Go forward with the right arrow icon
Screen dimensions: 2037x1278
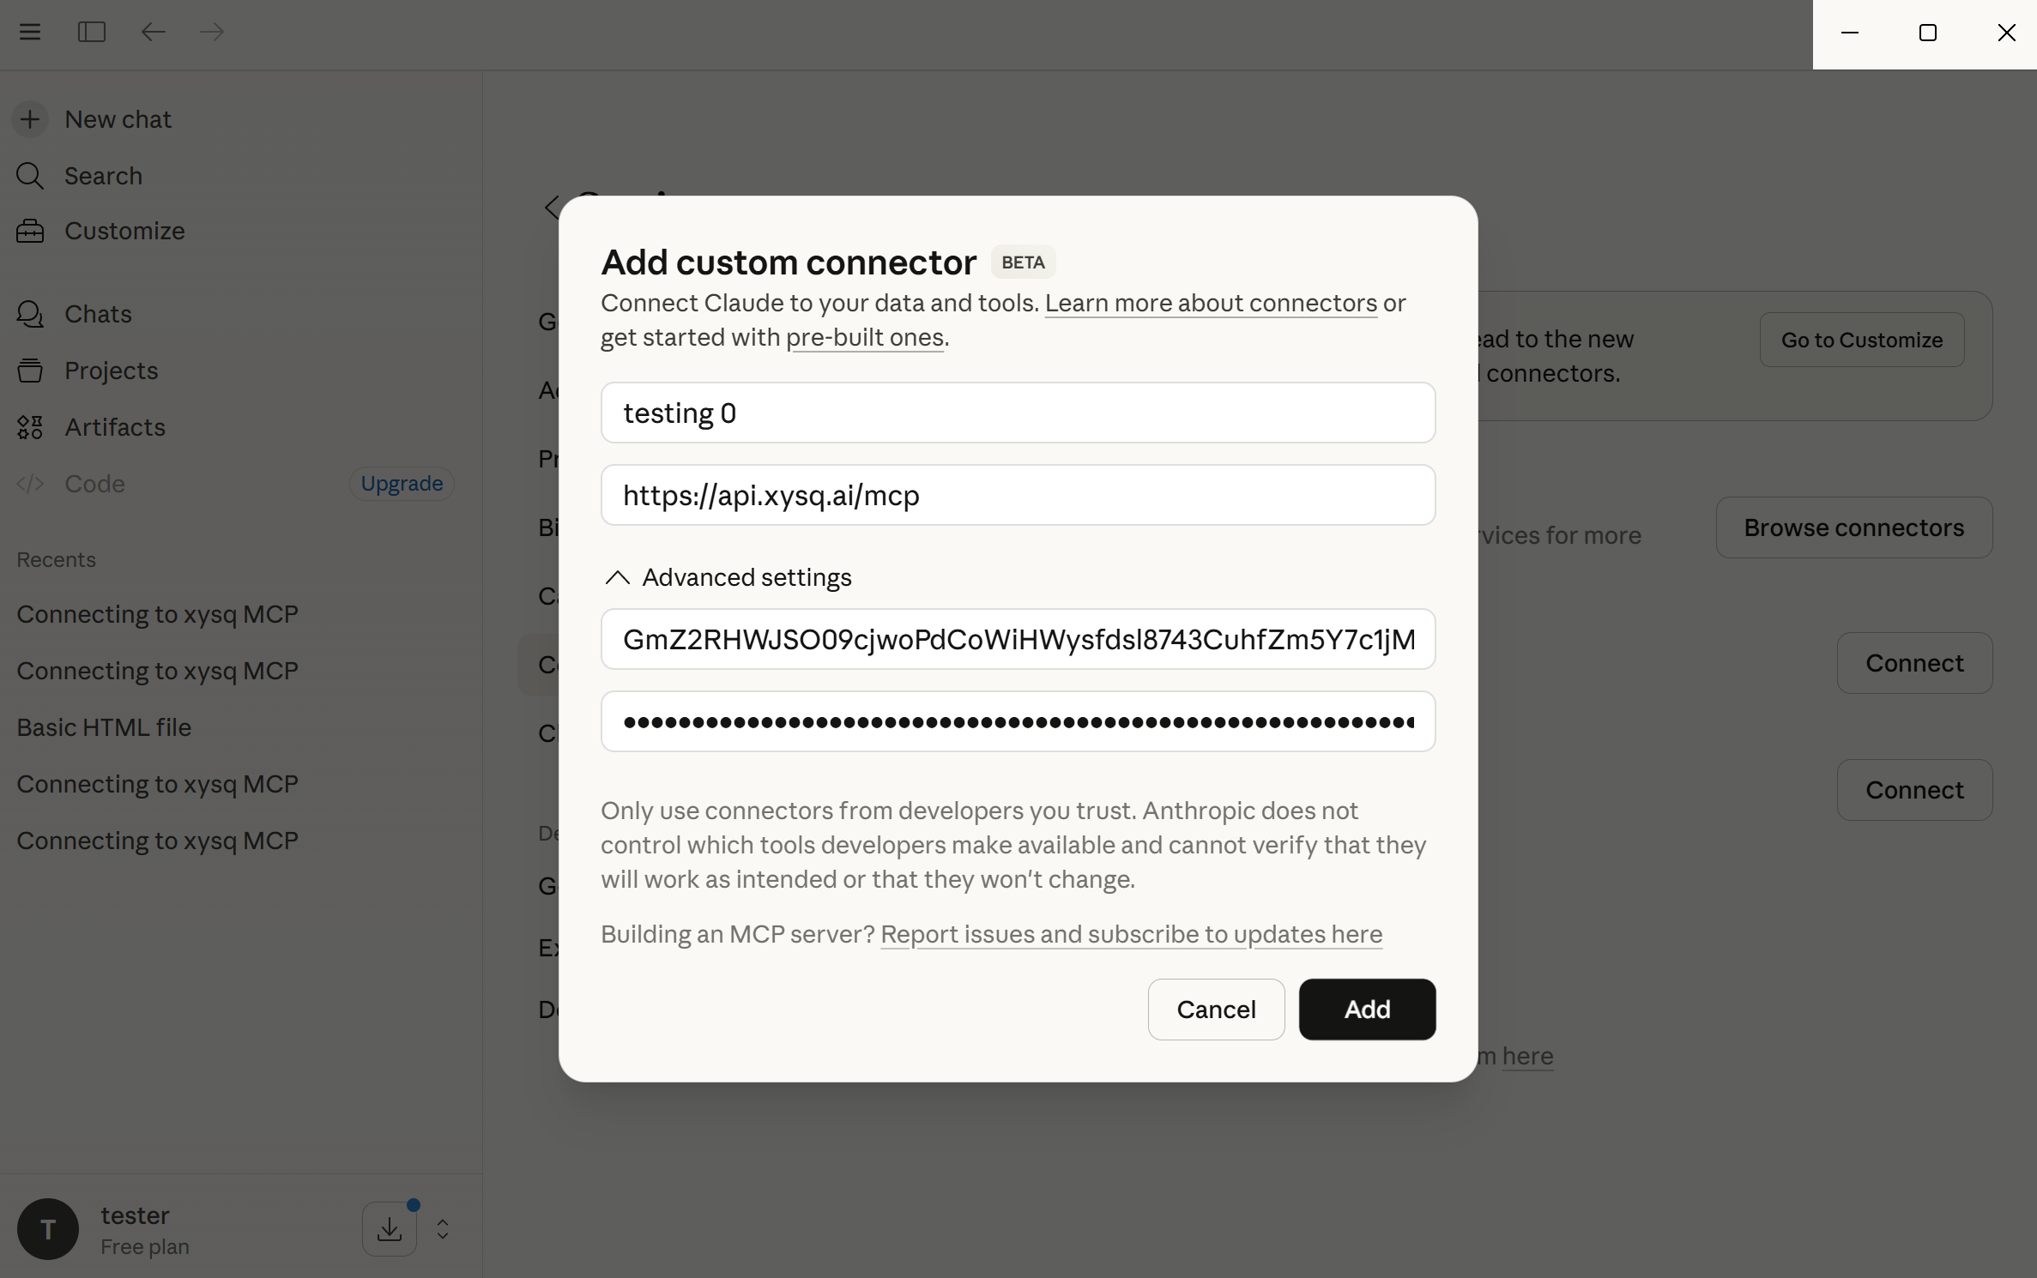pyautogui.click(x=212, y=32)
